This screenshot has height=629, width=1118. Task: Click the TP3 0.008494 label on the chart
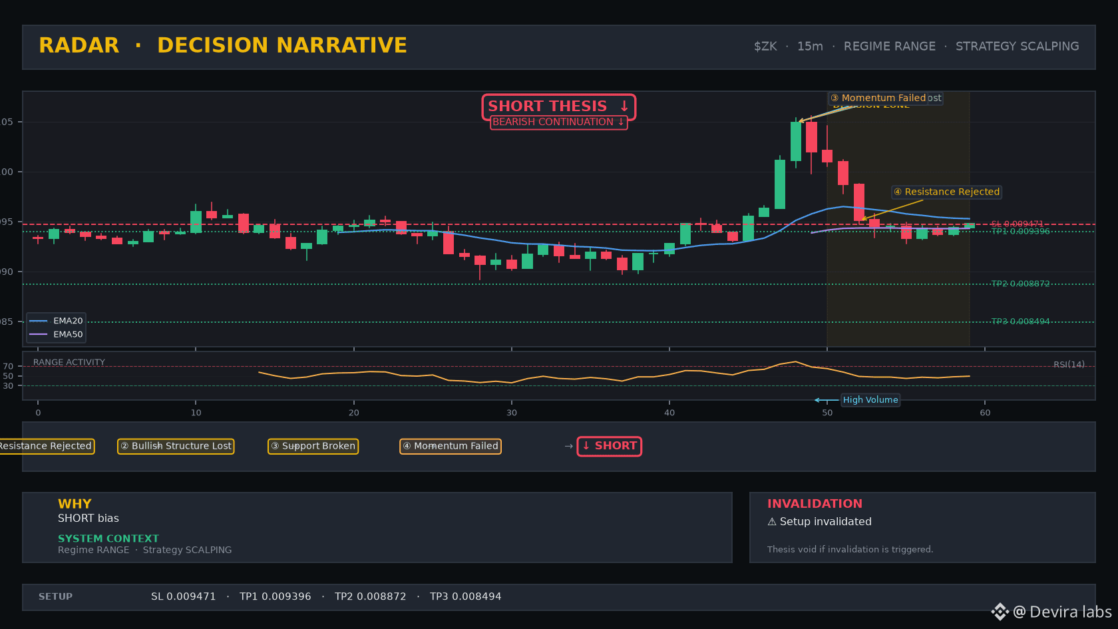(1020, 321)
